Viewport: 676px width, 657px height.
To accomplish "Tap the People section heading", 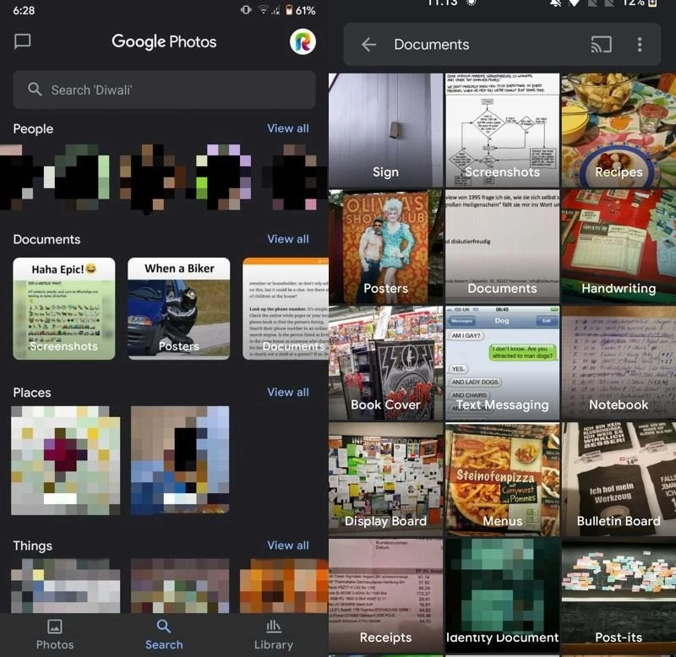I will (x=33, y=129).
